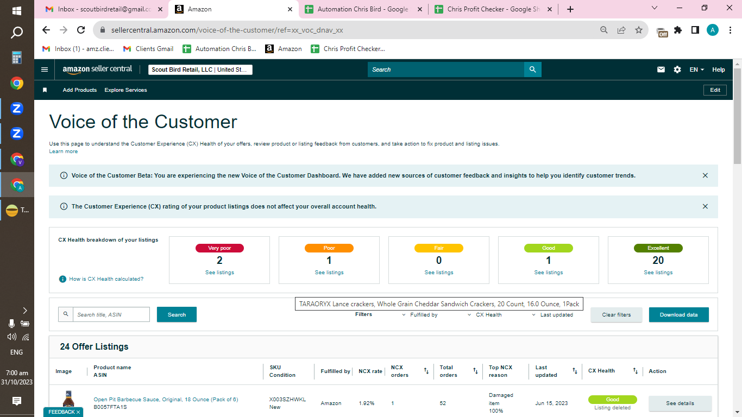The height and width of the screenshot is (417, 742).
Task: Open the Chrome extensions puzzle icon
Action: pyautogui.click(x=678, y=30)
